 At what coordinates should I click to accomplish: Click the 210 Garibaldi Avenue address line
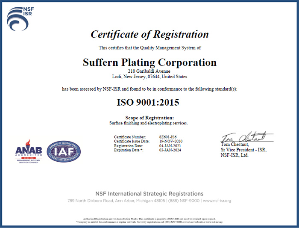pyautogui.click(x=149, y=71)
